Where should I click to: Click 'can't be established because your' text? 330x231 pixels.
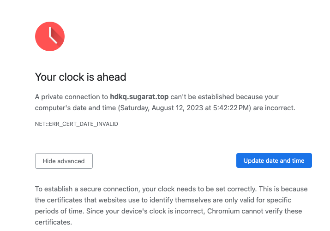tap(225, 97)
